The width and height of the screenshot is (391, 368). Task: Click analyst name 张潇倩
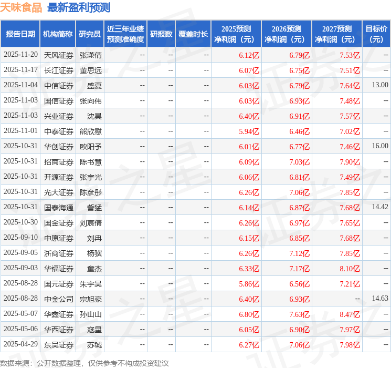tap(91, 55)
